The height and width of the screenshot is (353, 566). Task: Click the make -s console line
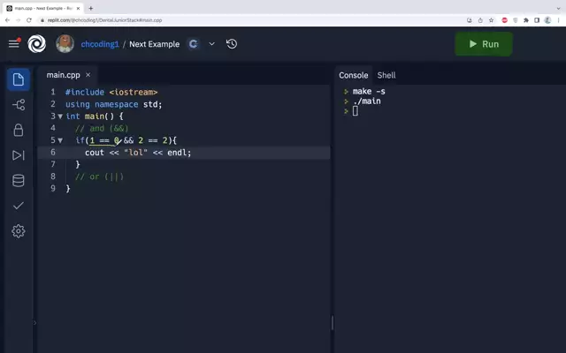[369, 92]
